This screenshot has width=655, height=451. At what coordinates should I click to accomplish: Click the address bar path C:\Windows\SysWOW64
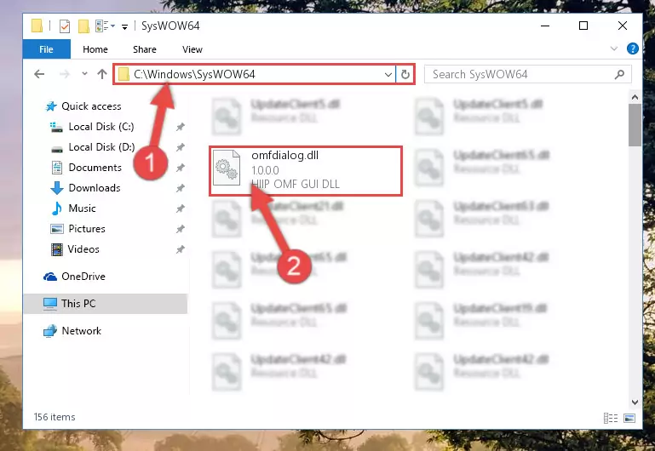194,74
